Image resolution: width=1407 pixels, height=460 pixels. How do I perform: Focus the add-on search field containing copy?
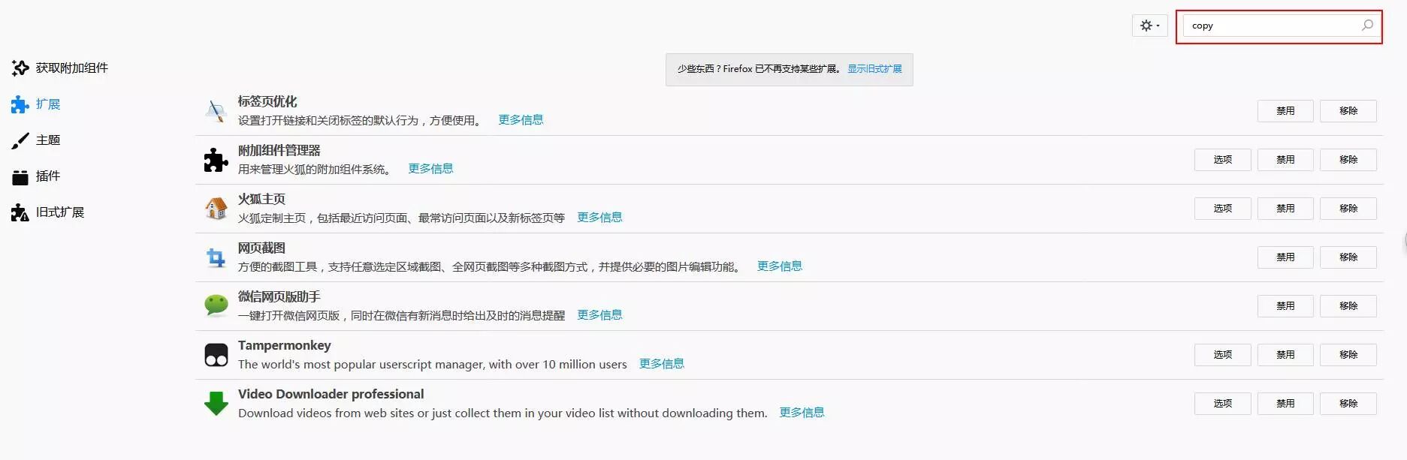point(1281,26)
